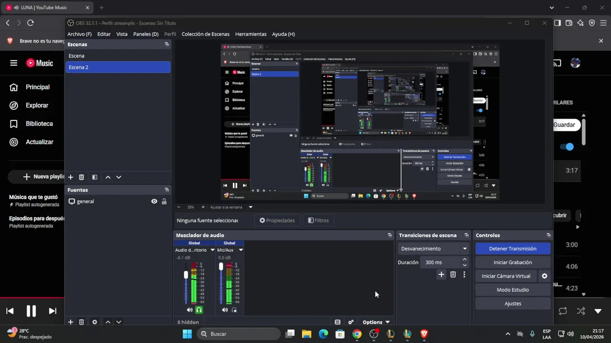Open the Editar menu

pos(104,34)
